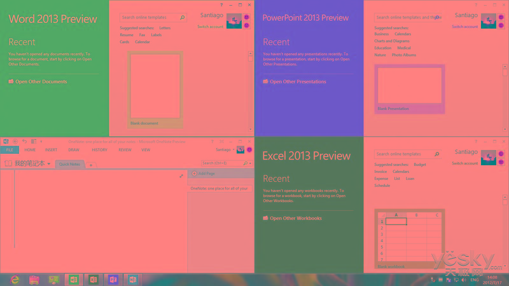509x286 pixels.
Task: Click Switch account in PowerPoint window
Action: [465, 27]
